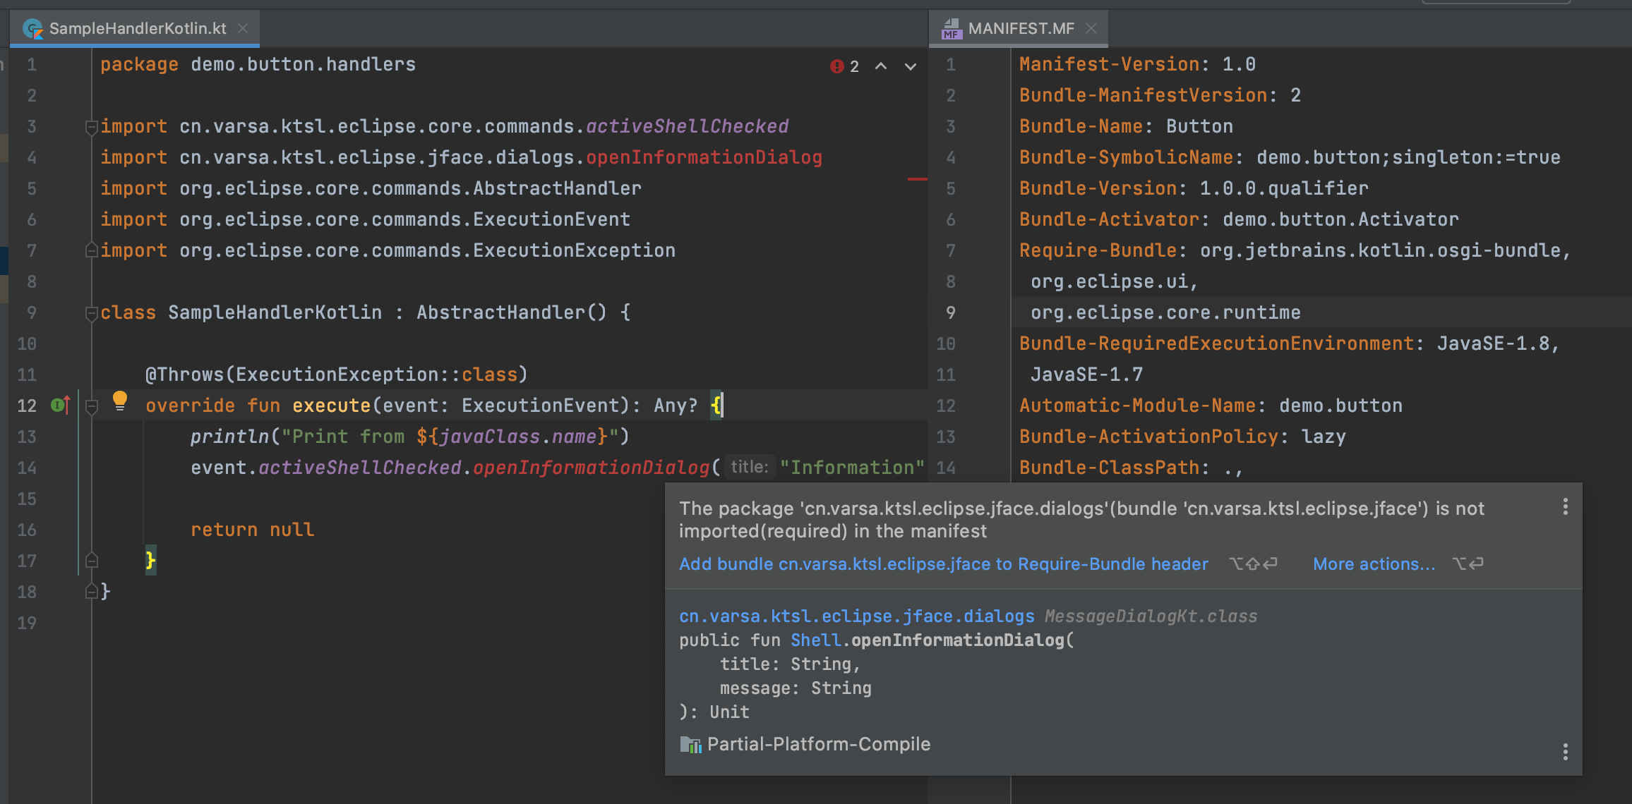Follow the cn.varsa.ktsl.eclipse.jface.dialogs package link
Viewport: 1632px width, 804px height.
pos(856,616)
